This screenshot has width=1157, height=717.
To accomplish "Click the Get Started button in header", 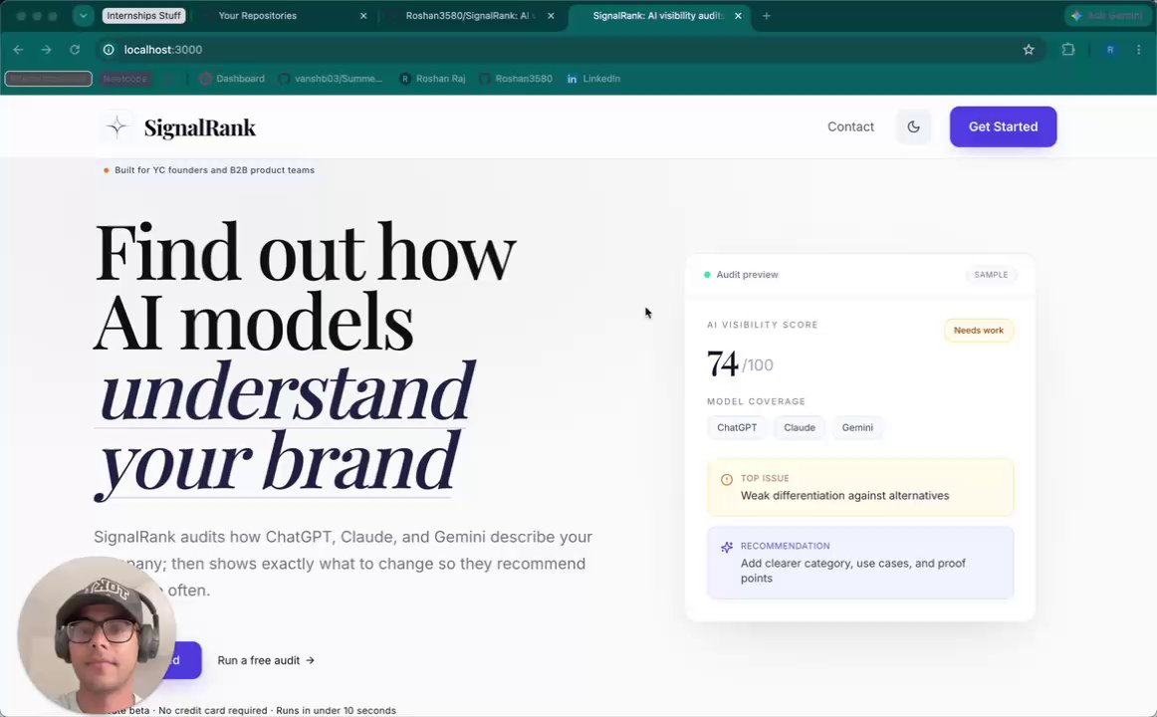I will (x=1003, y=126).
